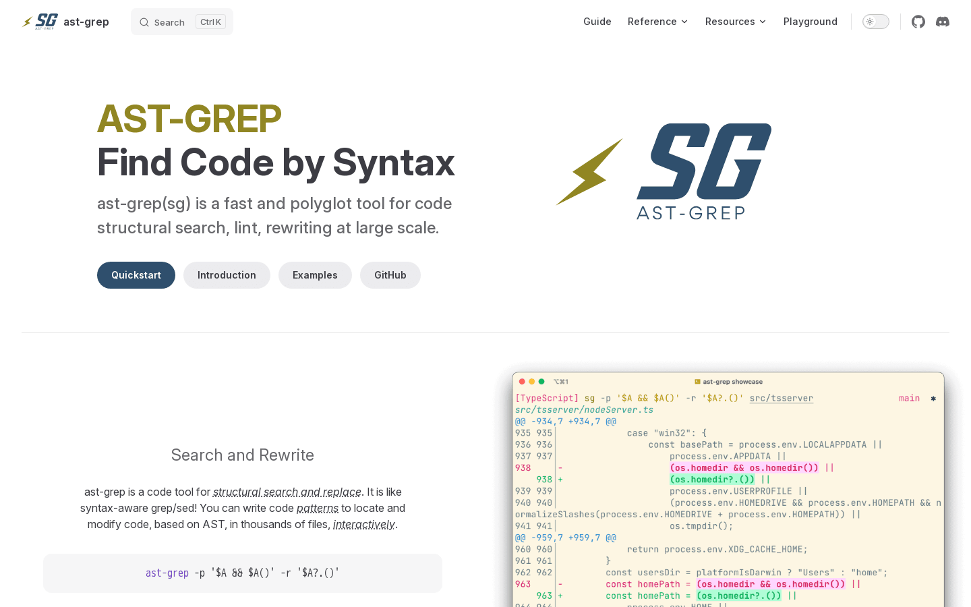
Task: Click the red traffic light in terminal demo
Action: [x=522, y=381]
